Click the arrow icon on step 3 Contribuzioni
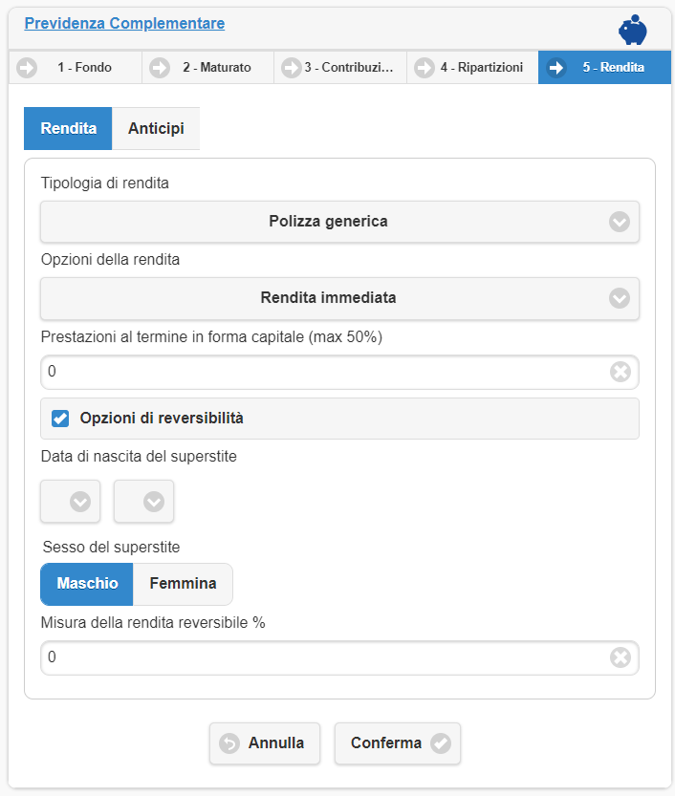675x796 pixels. click(291, 68)
